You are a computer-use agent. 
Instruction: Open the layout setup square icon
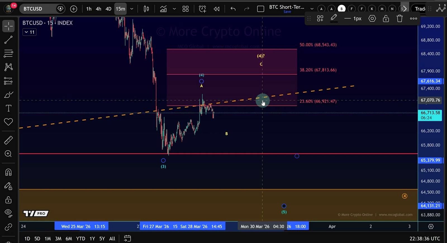261,9
